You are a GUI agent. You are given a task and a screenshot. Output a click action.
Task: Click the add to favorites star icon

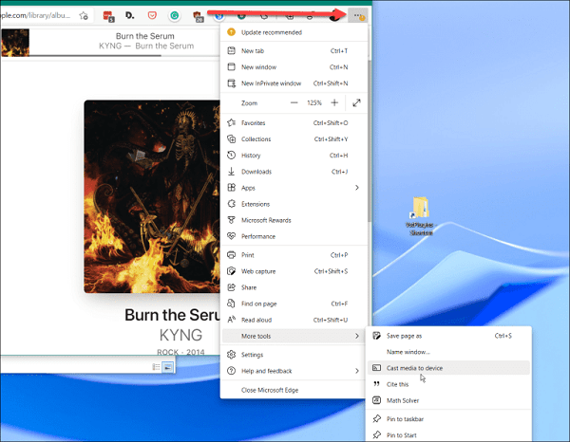coord(85,16)
